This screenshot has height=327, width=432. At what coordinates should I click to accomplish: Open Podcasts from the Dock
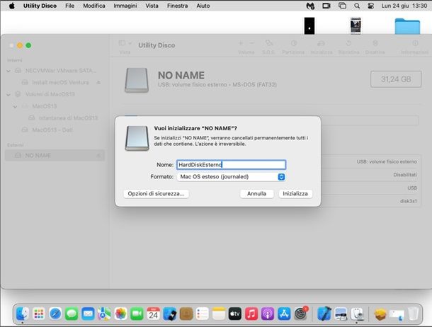point(268,314)
